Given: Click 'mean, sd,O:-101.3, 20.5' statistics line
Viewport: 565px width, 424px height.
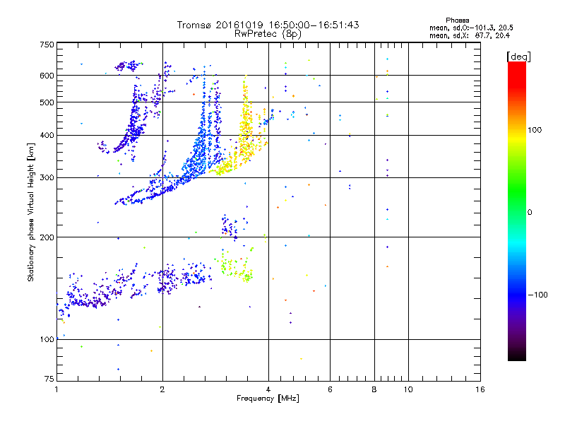Looking at the screenshot, I should click(x=471, y=28).
